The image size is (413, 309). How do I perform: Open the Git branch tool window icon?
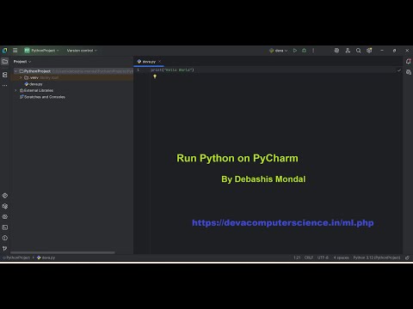5,249
